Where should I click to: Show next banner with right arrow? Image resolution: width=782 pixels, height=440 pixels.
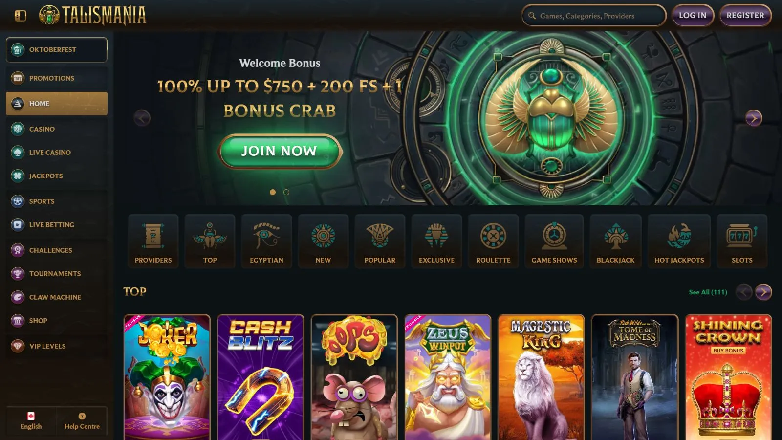pyautogui.click(x=753, y=118)
